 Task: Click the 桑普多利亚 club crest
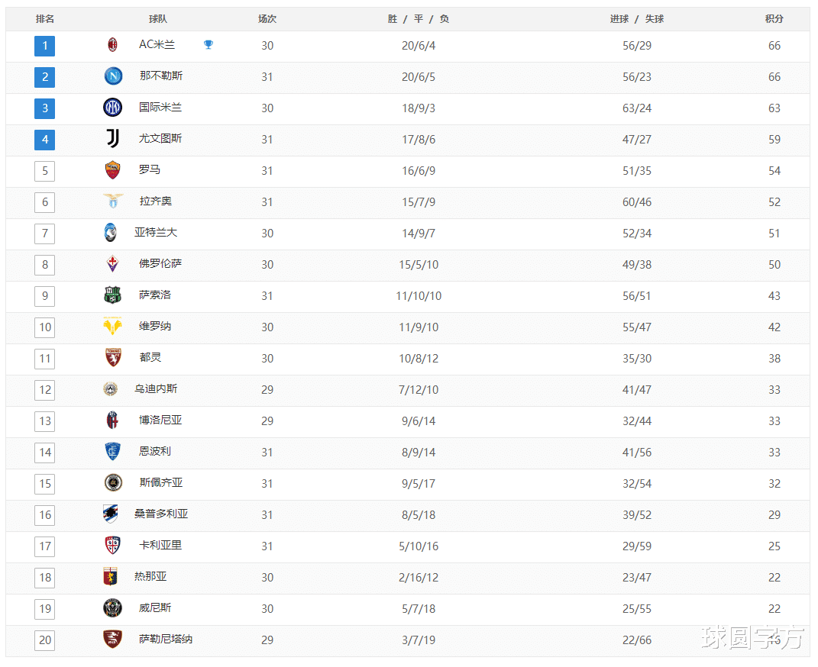click(111, 514)
